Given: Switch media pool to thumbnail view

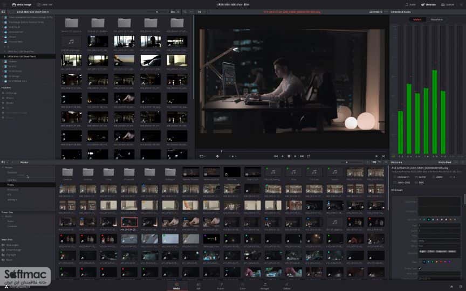Looking at the screenshot, I should [x=374, y=162].
